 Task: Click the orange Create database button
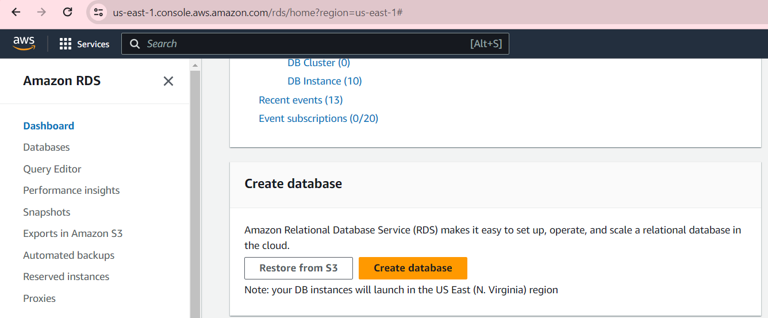(x=413, y=268)
